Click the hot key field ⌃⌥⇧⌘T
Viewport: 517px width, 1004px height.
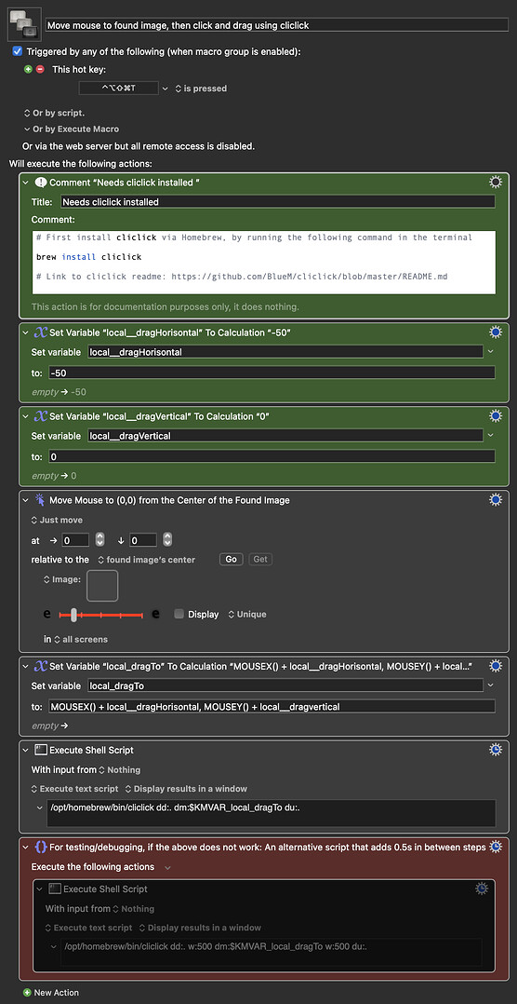point(118,88)
